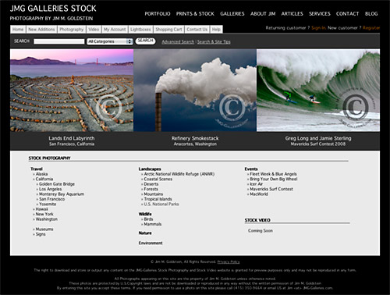Image resolution: width=390 pixels, height=295 pixels.
Task: Browse the Coastal Scenes landscapes category
Action: [158, 179]
